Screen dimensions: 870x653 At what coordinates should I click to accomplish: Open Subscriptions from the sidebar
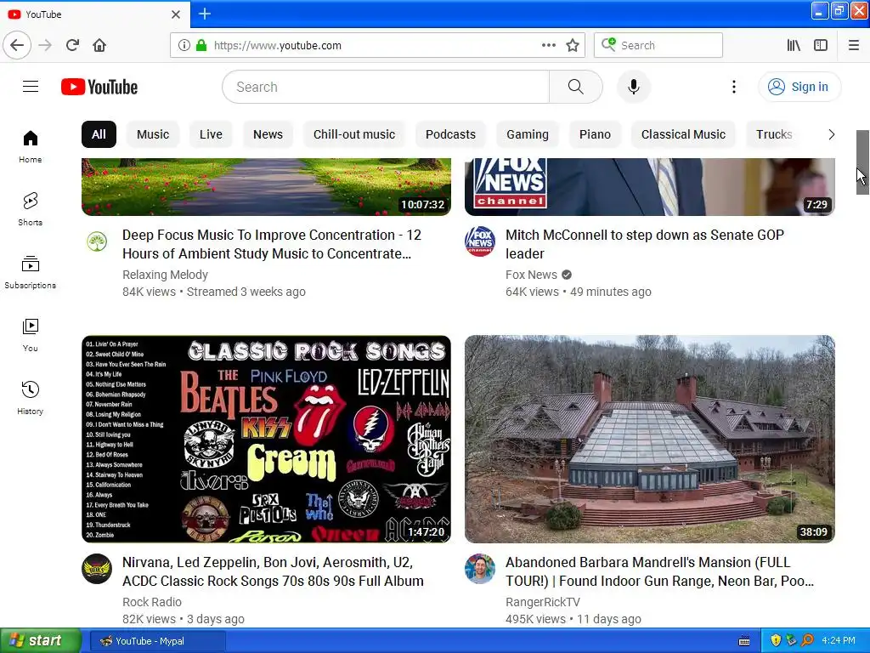click(31, 271)
